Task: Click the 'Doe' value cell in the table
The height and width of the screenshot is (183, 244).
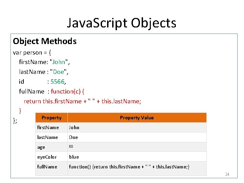Action: tap(74, 137)
